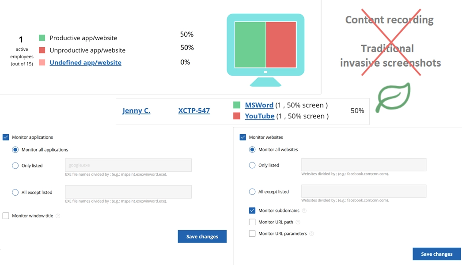This screenshot has height=265, width=462.
Task: Open the Jenny C. employee link
Action: 136,110
